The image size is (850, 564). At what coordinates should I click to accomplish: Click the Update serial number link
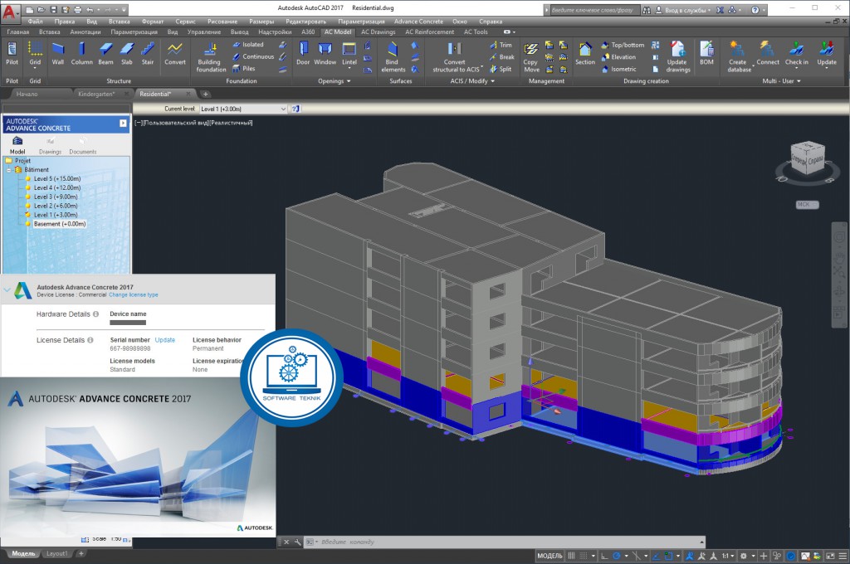[x=165, y=340]
